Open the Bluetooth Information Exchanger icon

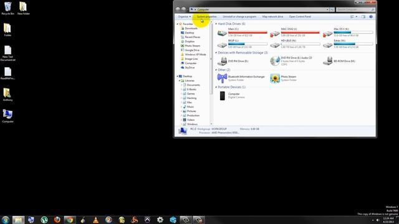tap(222, 78)
